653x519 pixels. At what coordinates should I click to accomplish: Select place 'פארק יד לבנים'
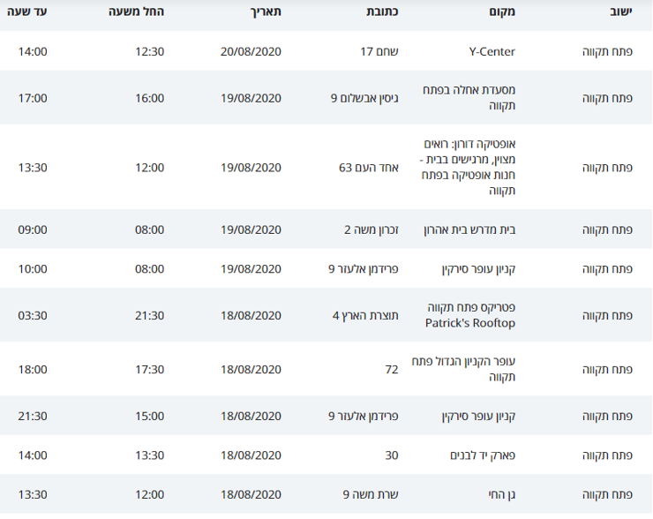483,455
